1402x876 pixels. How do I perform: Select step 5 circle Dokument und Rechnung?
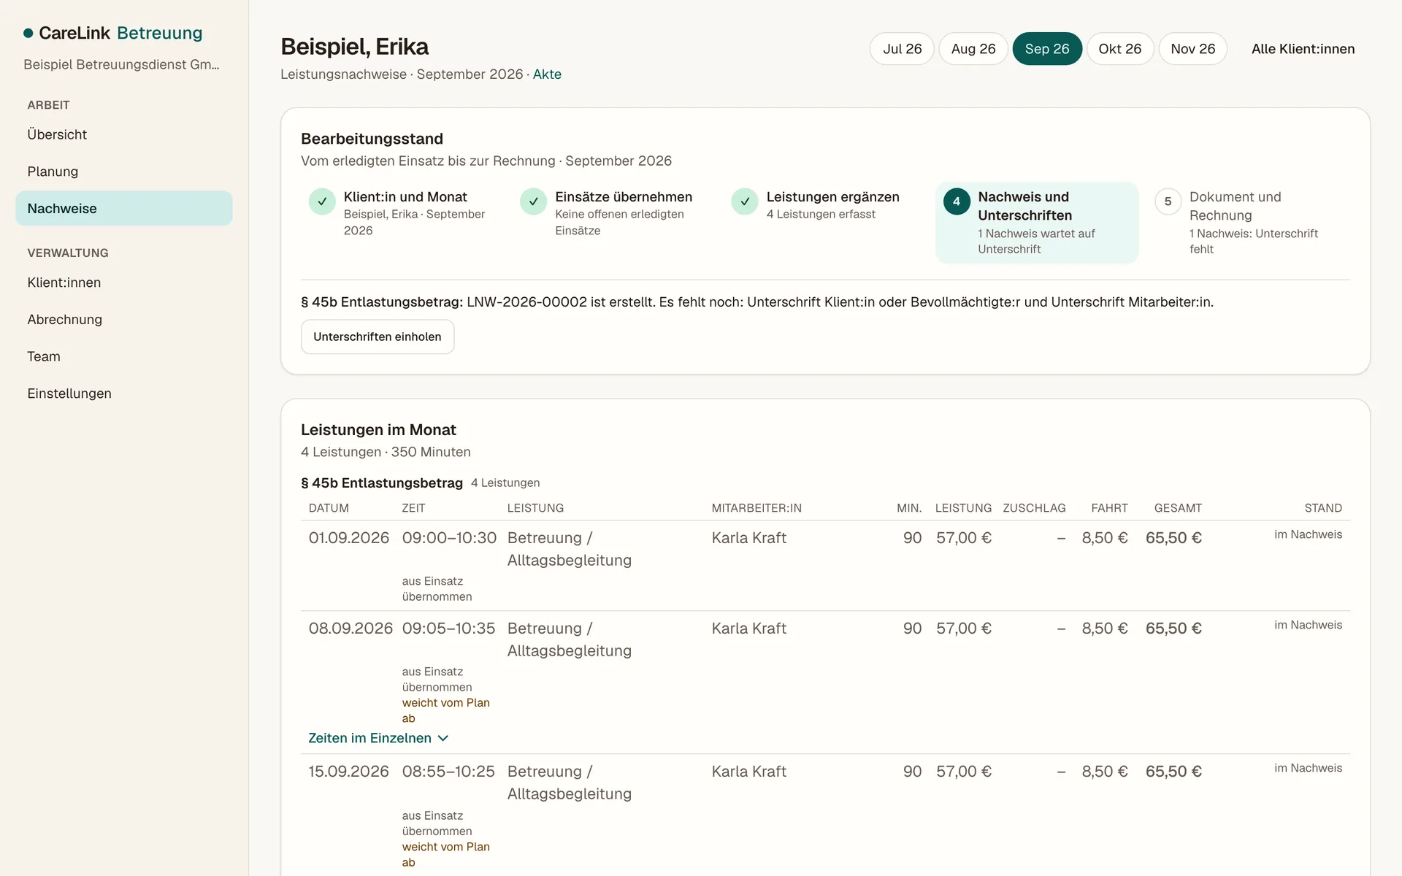pos(1168,201)
